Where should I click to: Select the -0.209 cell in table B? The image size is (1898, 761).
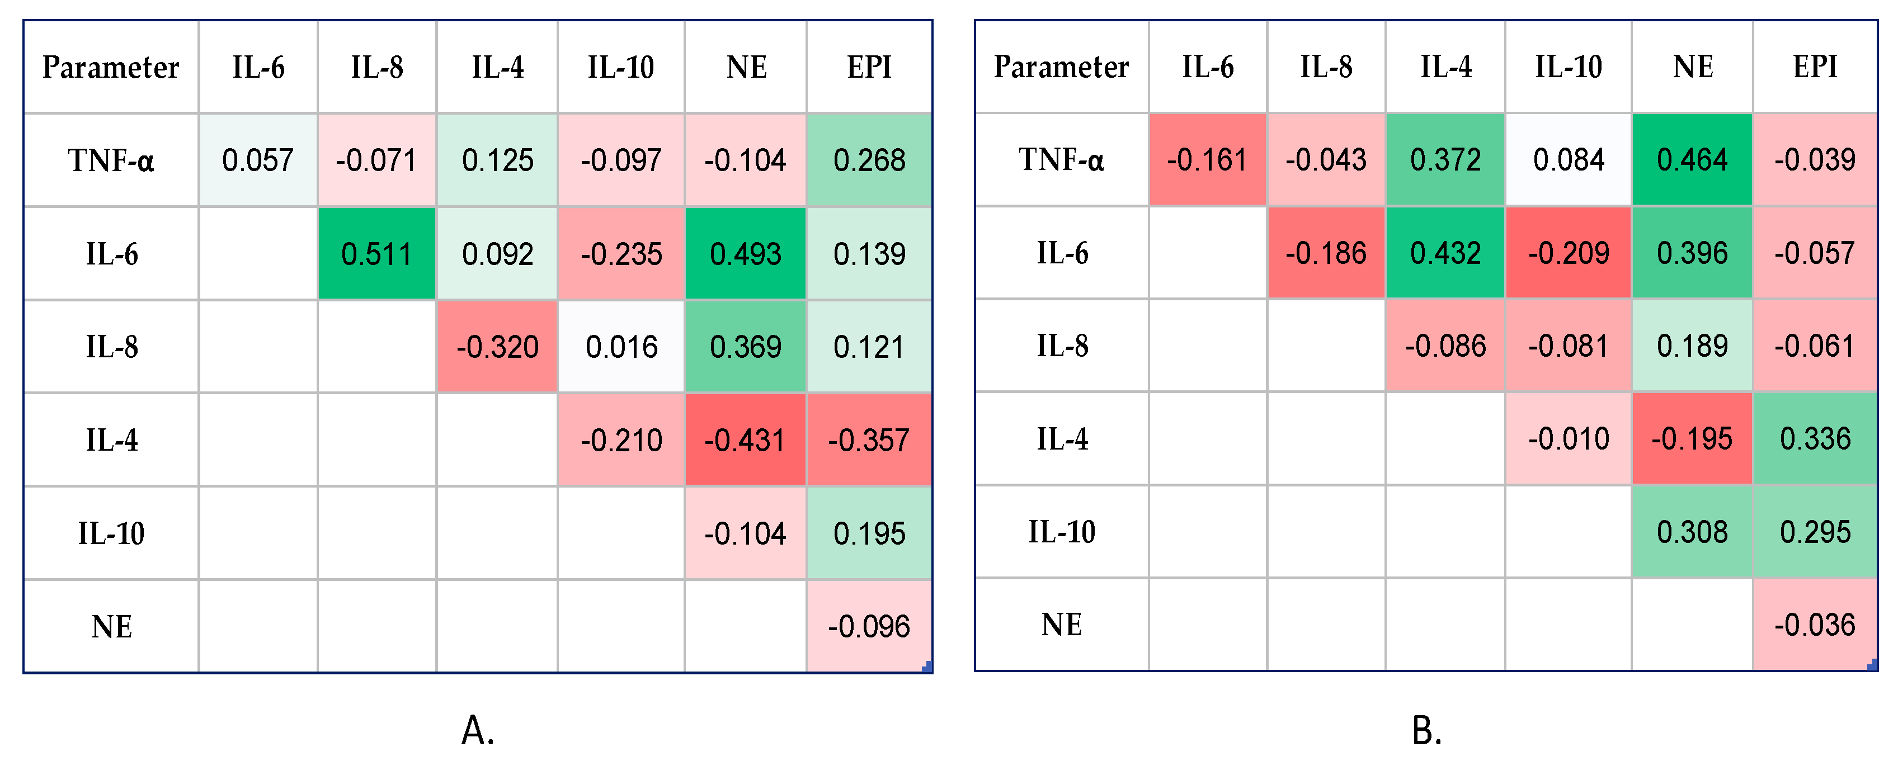pos(1568,253)
